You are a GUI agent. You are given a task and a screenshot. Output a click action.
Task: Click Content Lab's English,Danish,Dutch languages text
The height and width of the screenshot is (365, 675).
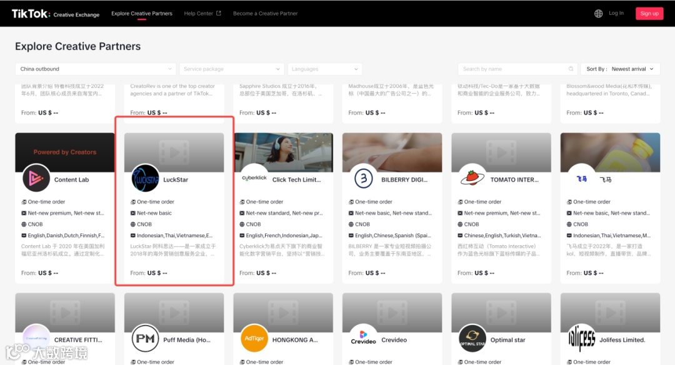click(x=66, y=236)
